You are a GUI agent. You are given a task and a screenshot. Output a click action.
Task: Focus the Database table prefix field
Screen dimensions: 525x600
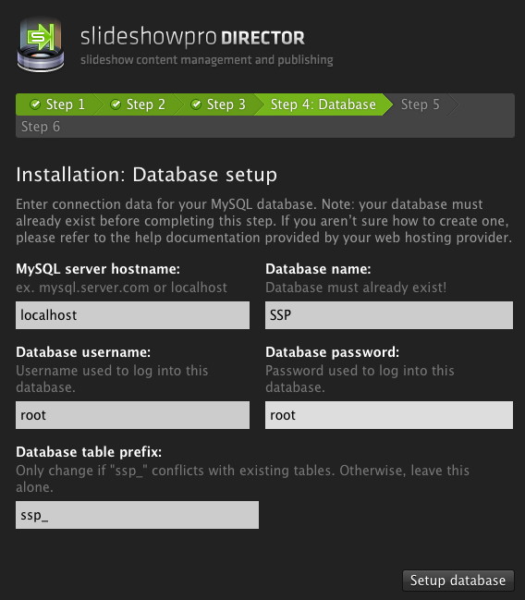click(x=137, y=515)
